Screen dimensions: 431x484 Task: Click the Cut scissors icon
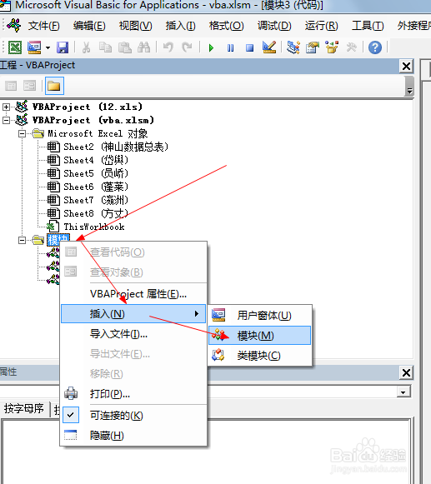pyautogui.click(x=86, y=47)
